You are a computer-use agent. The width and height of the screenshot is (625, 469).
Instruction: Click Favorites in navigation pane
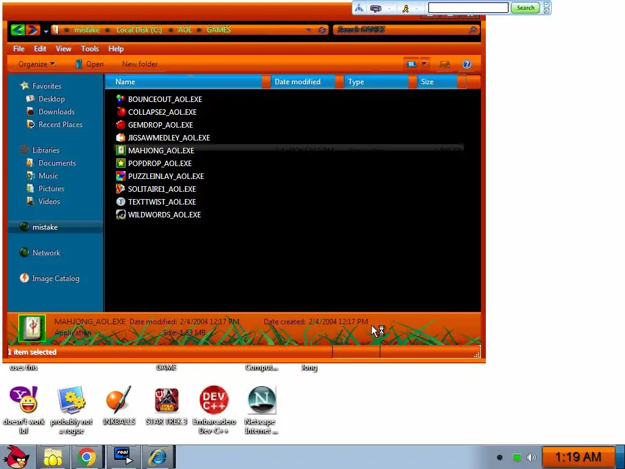46,85
